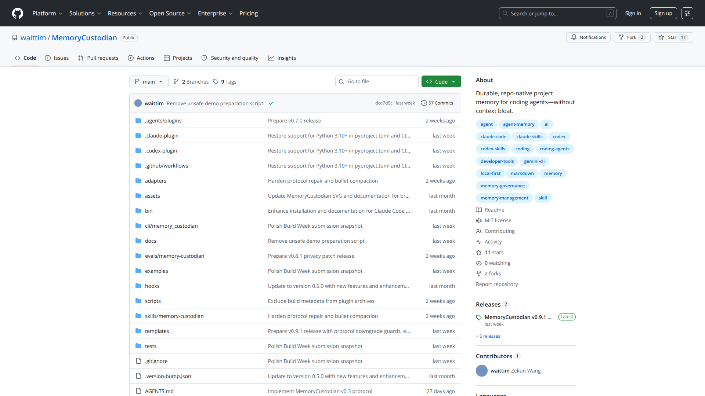
Task: Click the docs folder icon
Action: coord(138,241)
